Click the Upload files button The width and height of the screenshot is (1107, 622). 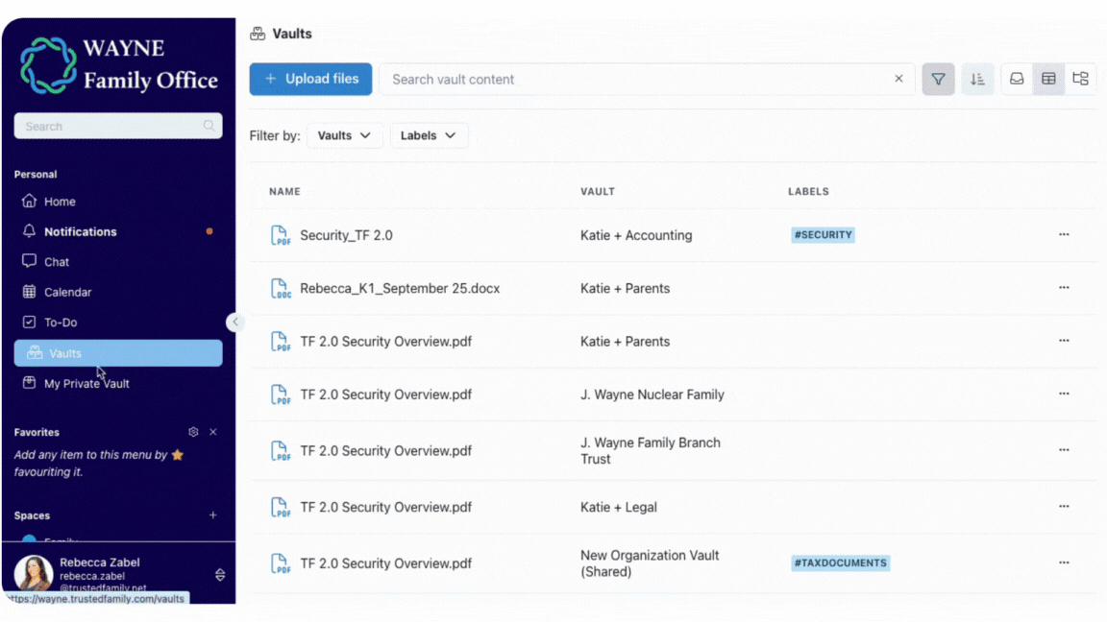pyautogui.click(x=310, y=80)
